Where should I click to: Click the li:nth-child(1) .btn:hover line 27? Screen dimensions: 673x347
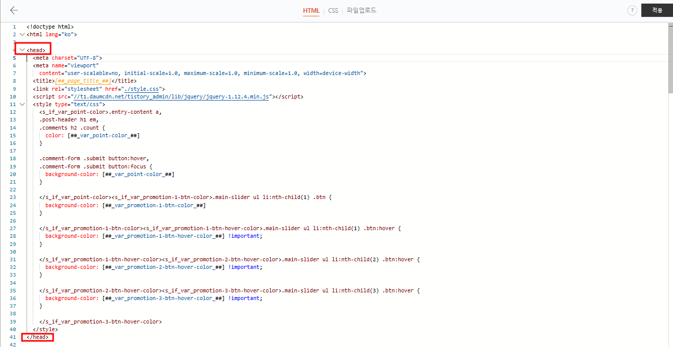[220, 229]
